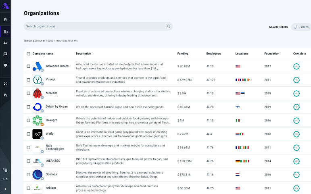The height and width of the screenshot is (194, 311).
Task: Sort by the Foundation column header
Action: pyautogui.click(x=272, y=54)
